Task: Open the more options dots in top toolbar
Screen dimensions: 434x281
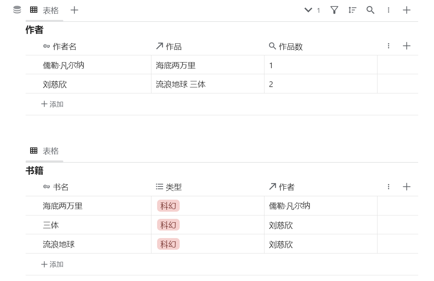Action: point(388,10)
